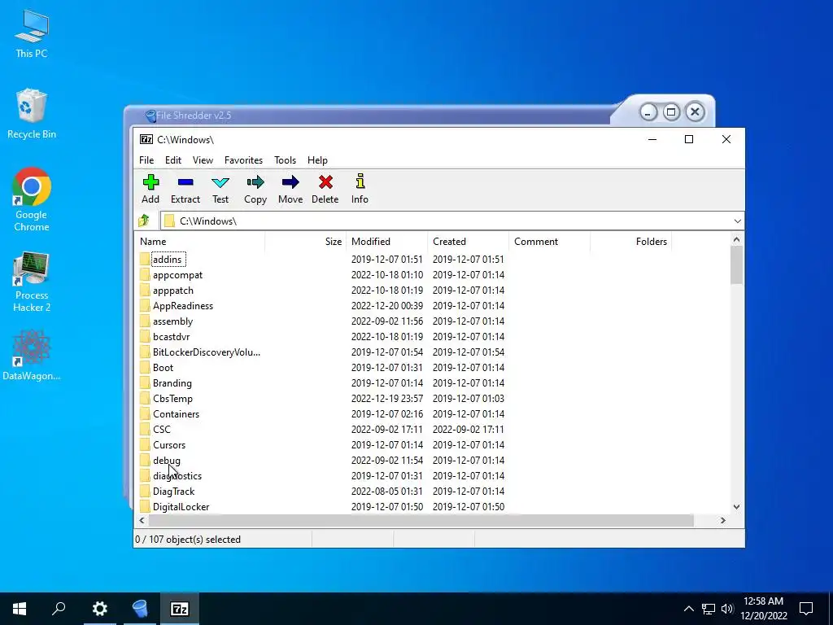Open the View menu

(x=203, y=160)
